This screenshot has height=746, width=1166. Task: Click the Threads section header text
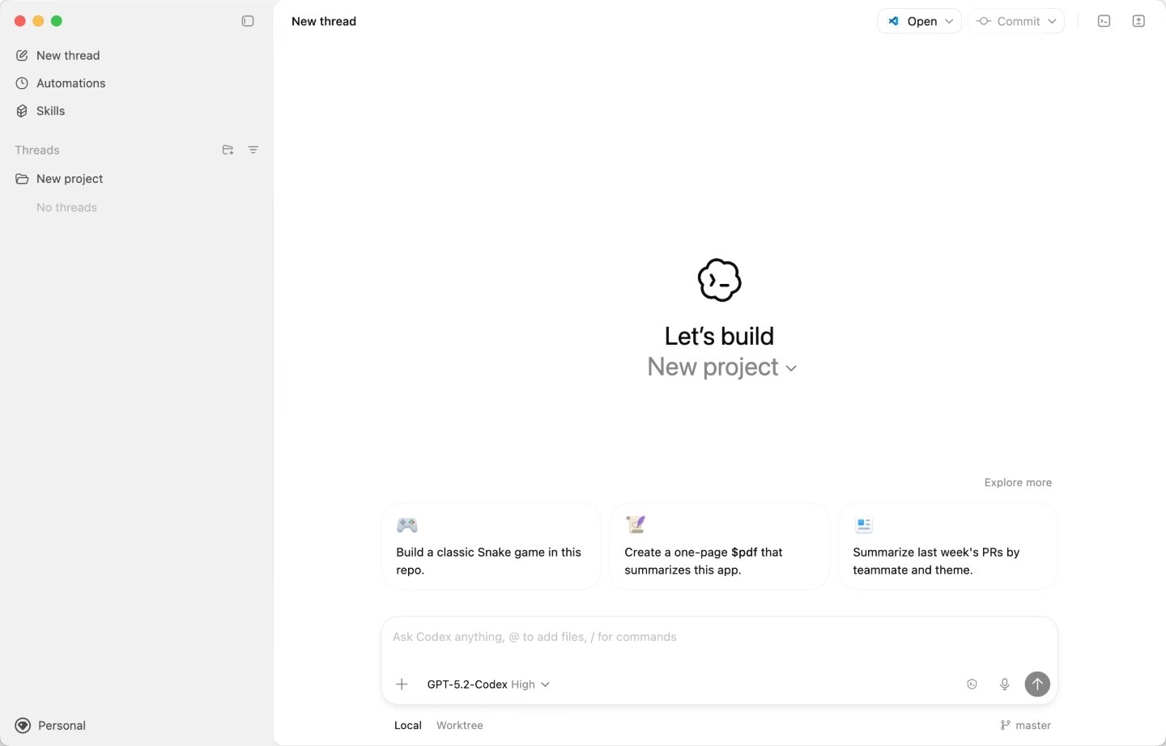(x=37, y=150)
